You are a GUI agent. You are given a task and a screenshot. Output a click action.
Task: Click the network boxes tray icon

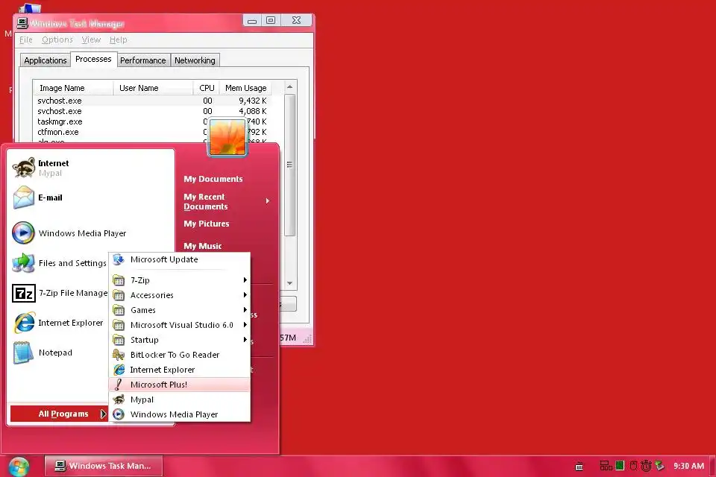(606, 466)
